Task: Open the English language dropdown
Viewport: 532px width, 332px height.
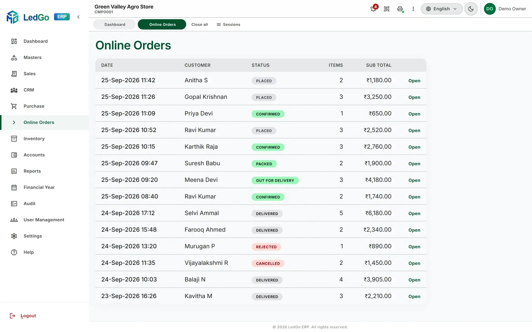Action: click(441, 9)
